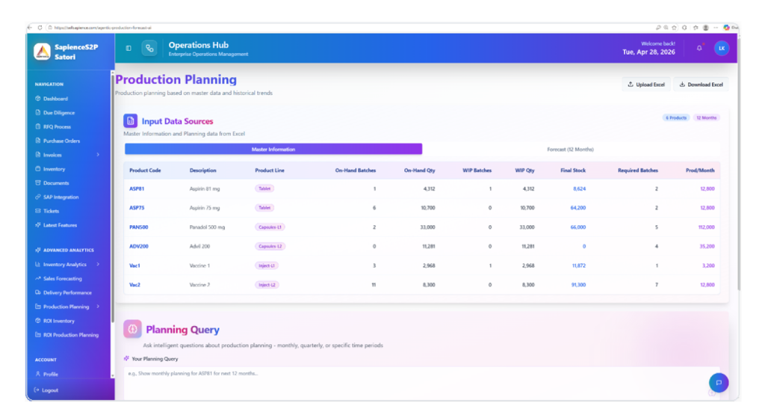Click the Logout arrow icon
The height and width of the screenshot is (412, 765).
click(37, 390)
